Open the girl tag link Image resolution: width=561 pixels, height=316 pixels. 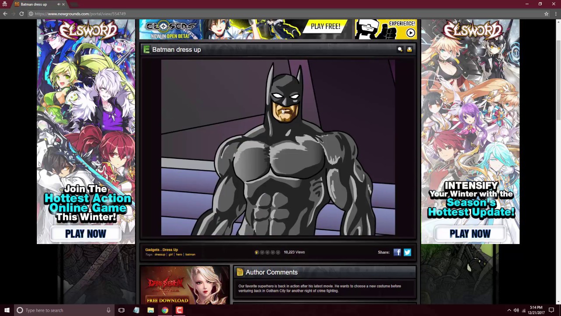coord(170,255)
